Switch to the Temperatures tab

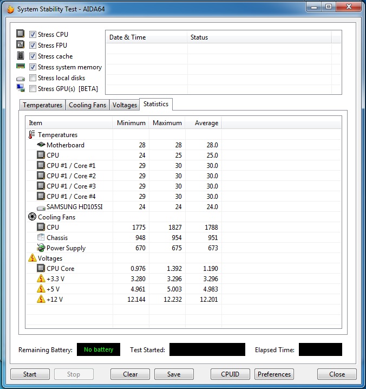[42, 105]
